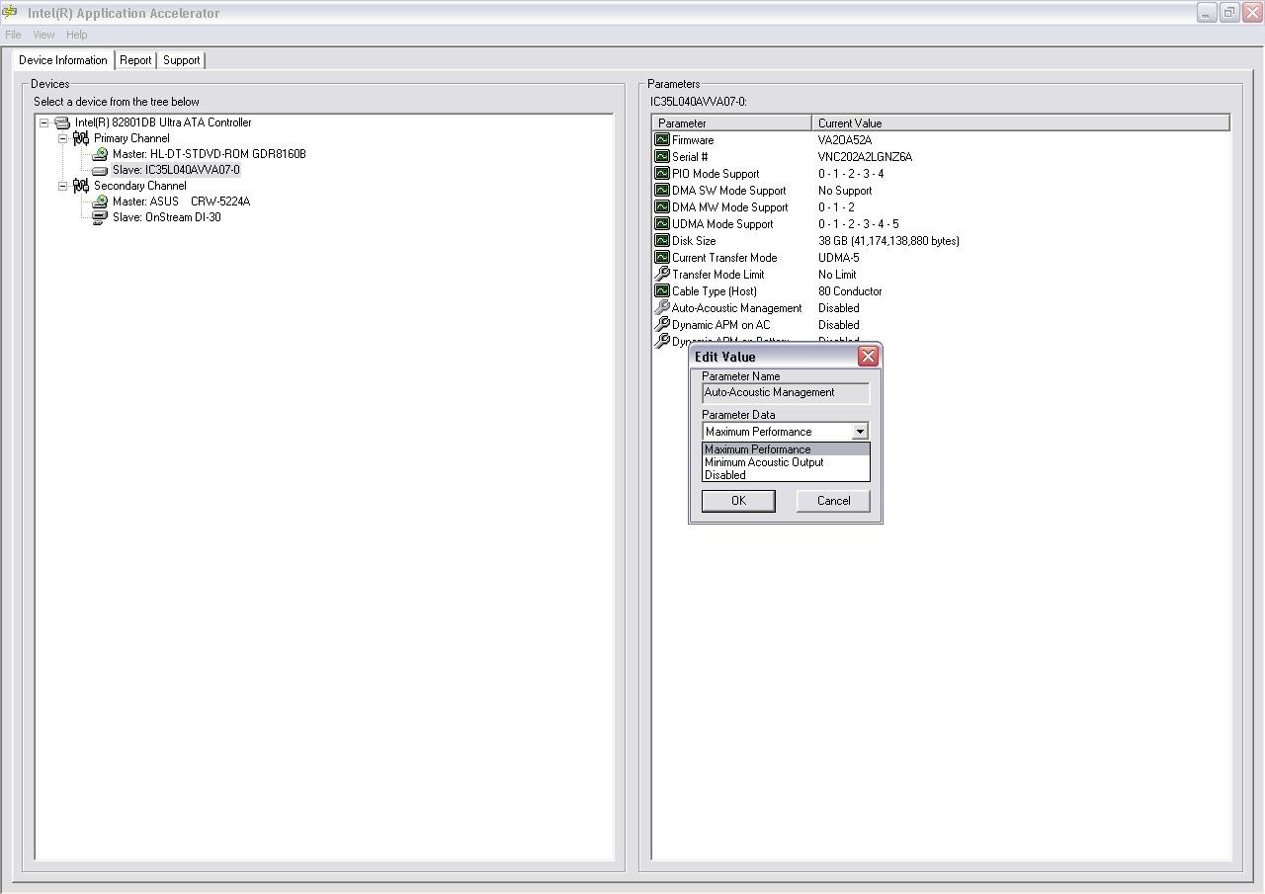Click the No Limit value
The height and width of the screenshot is (894, 1265).
pos(837,275)
